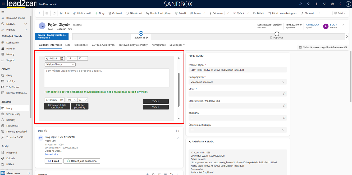Click the back arrow in toolbar
The image size is (352, 175).
click(x=40, y=13)
